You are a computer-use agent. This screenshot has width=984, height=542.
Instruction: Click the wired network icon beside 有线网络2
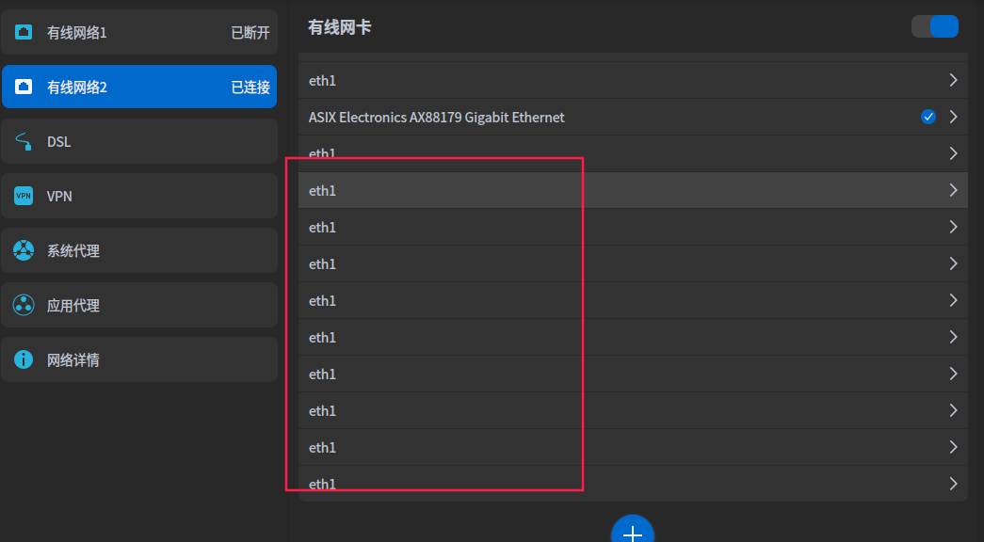pos(23,86)
